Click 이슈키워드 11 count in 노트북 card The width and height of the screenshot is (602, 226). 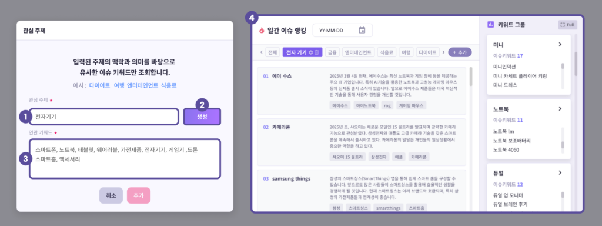[x=508, y=120]
